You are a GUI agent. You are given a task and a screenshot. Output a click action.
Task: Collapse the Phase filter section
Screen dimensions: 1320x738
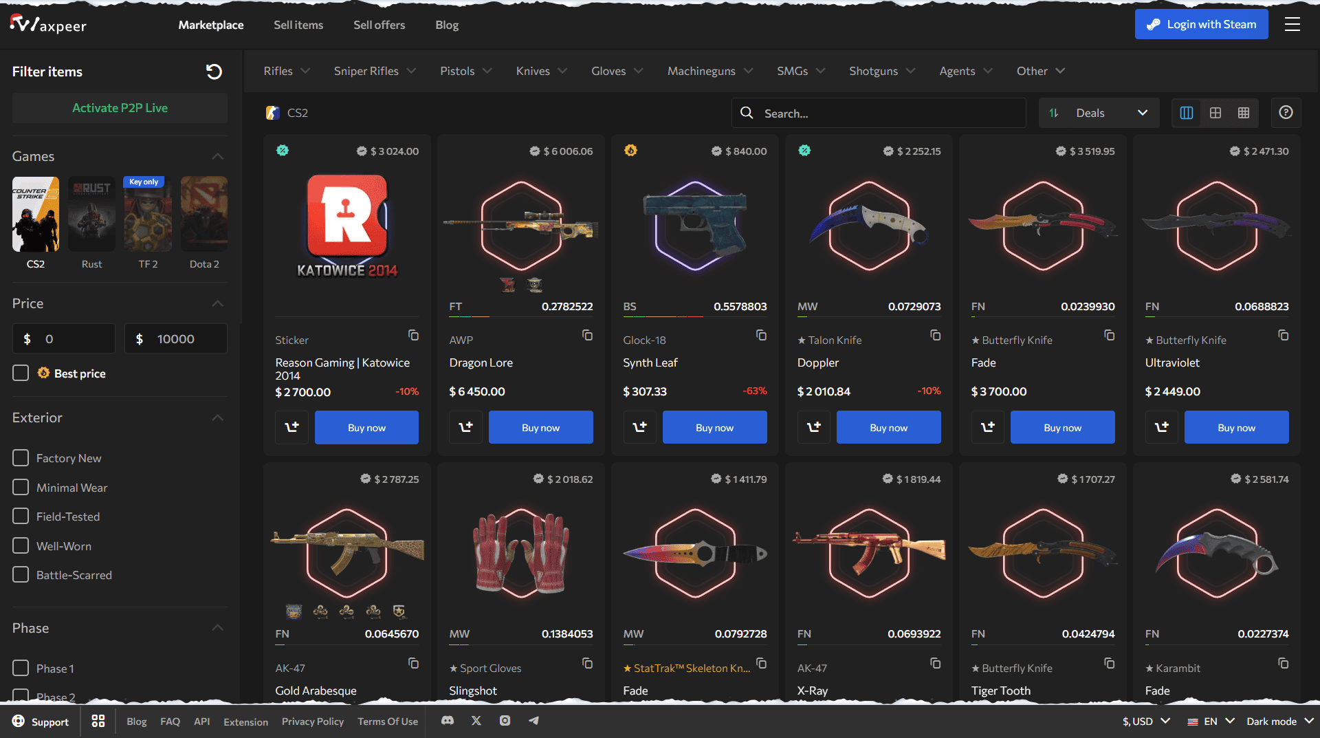tap(218, 628)
